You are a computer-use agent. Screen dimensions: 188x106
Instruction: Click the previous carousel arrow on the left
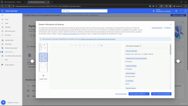coord(32,61)
